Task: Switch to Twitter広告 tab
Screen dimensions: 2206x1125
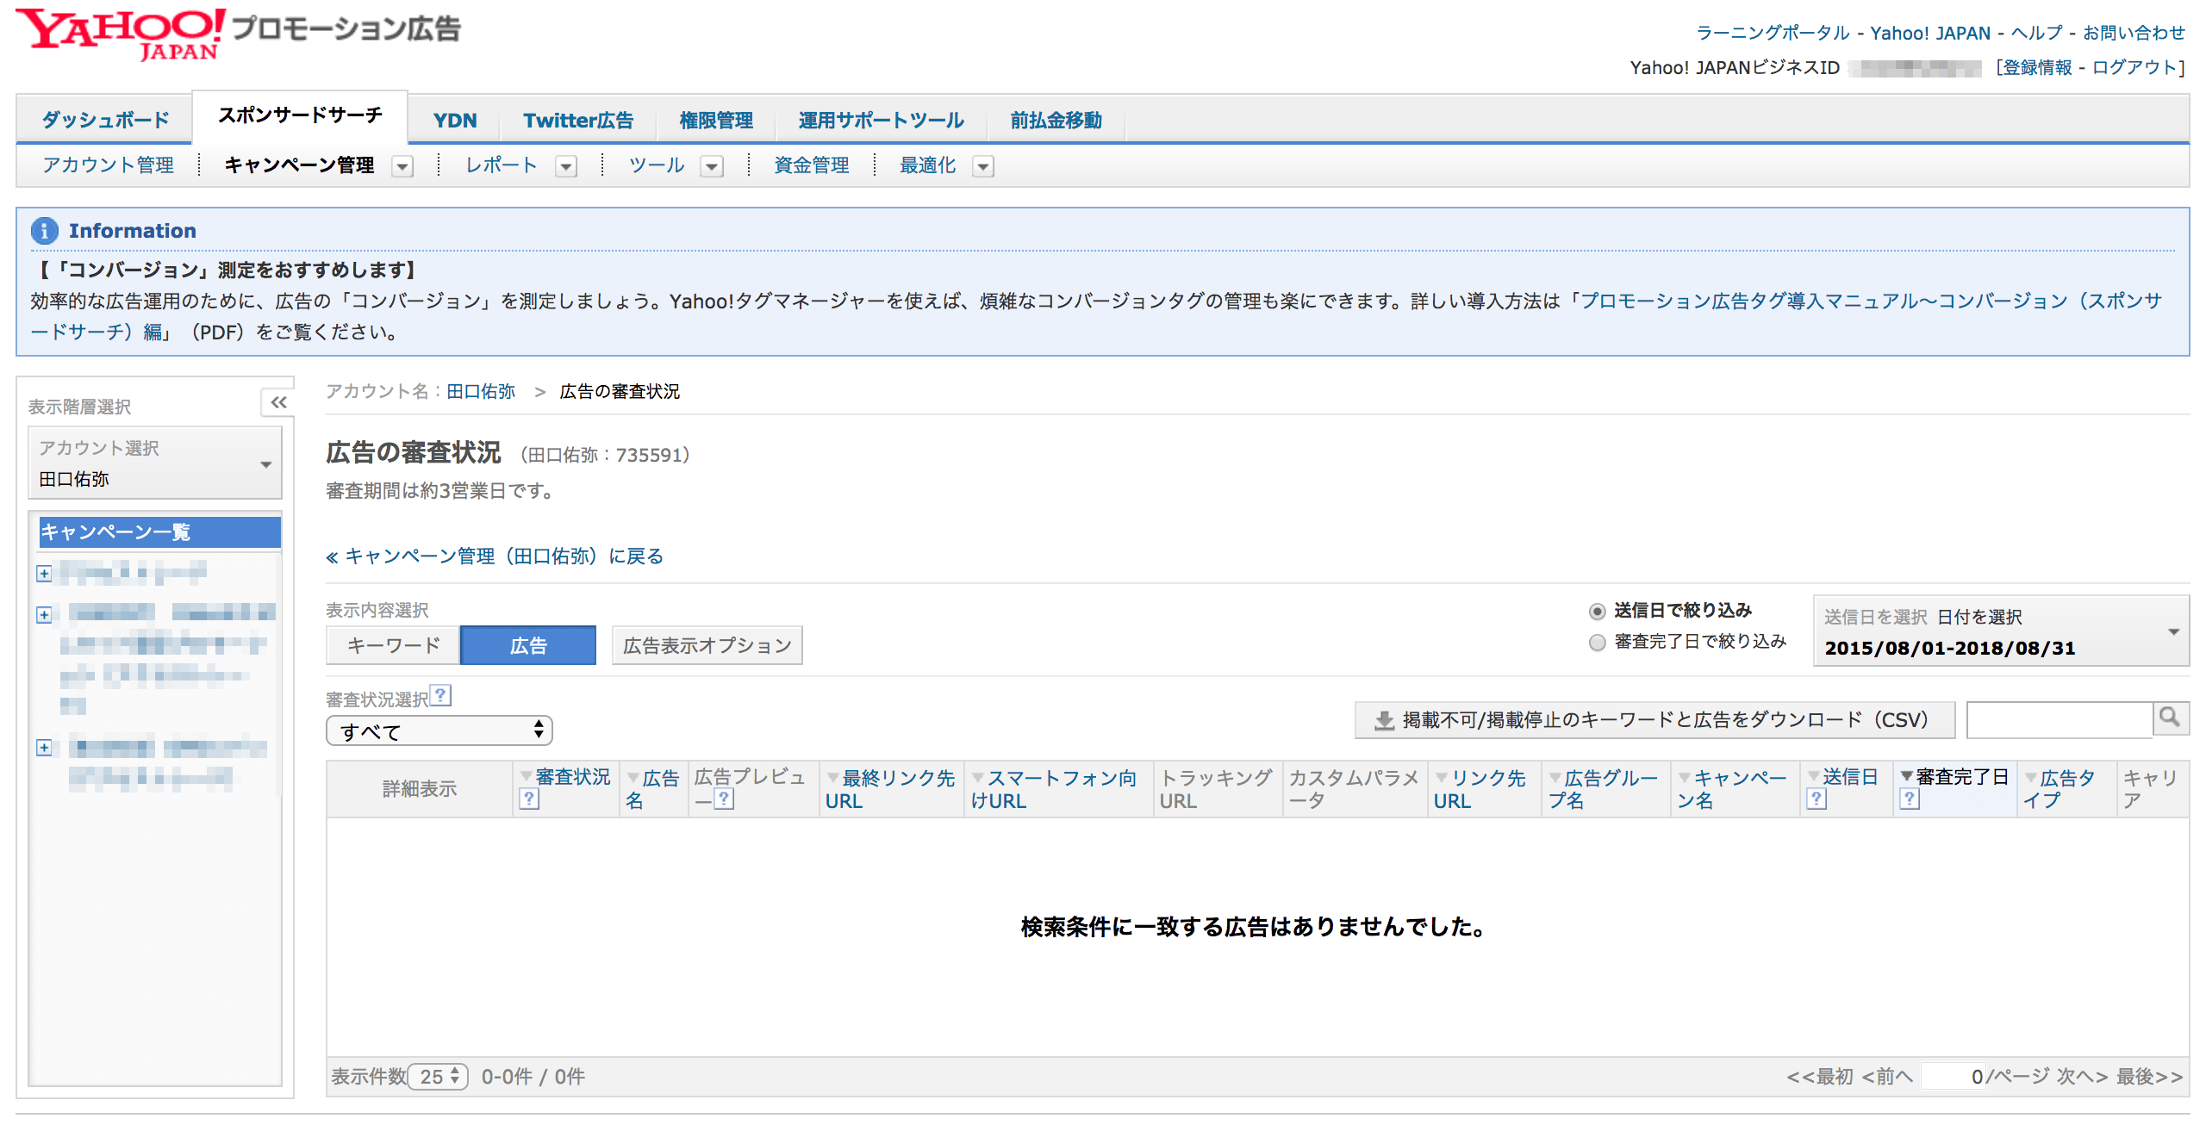Action: (x=578, y=120)
